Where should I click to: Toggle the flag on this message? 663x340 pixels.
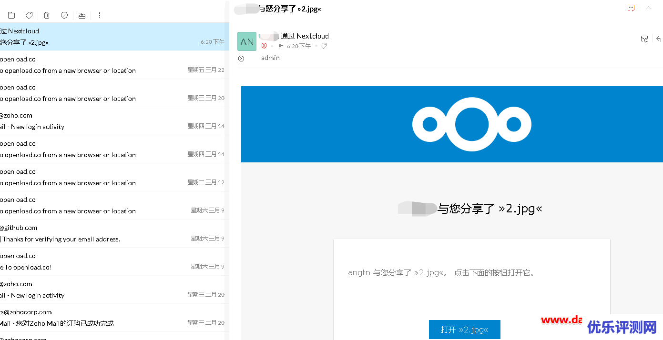click(281, 46)
